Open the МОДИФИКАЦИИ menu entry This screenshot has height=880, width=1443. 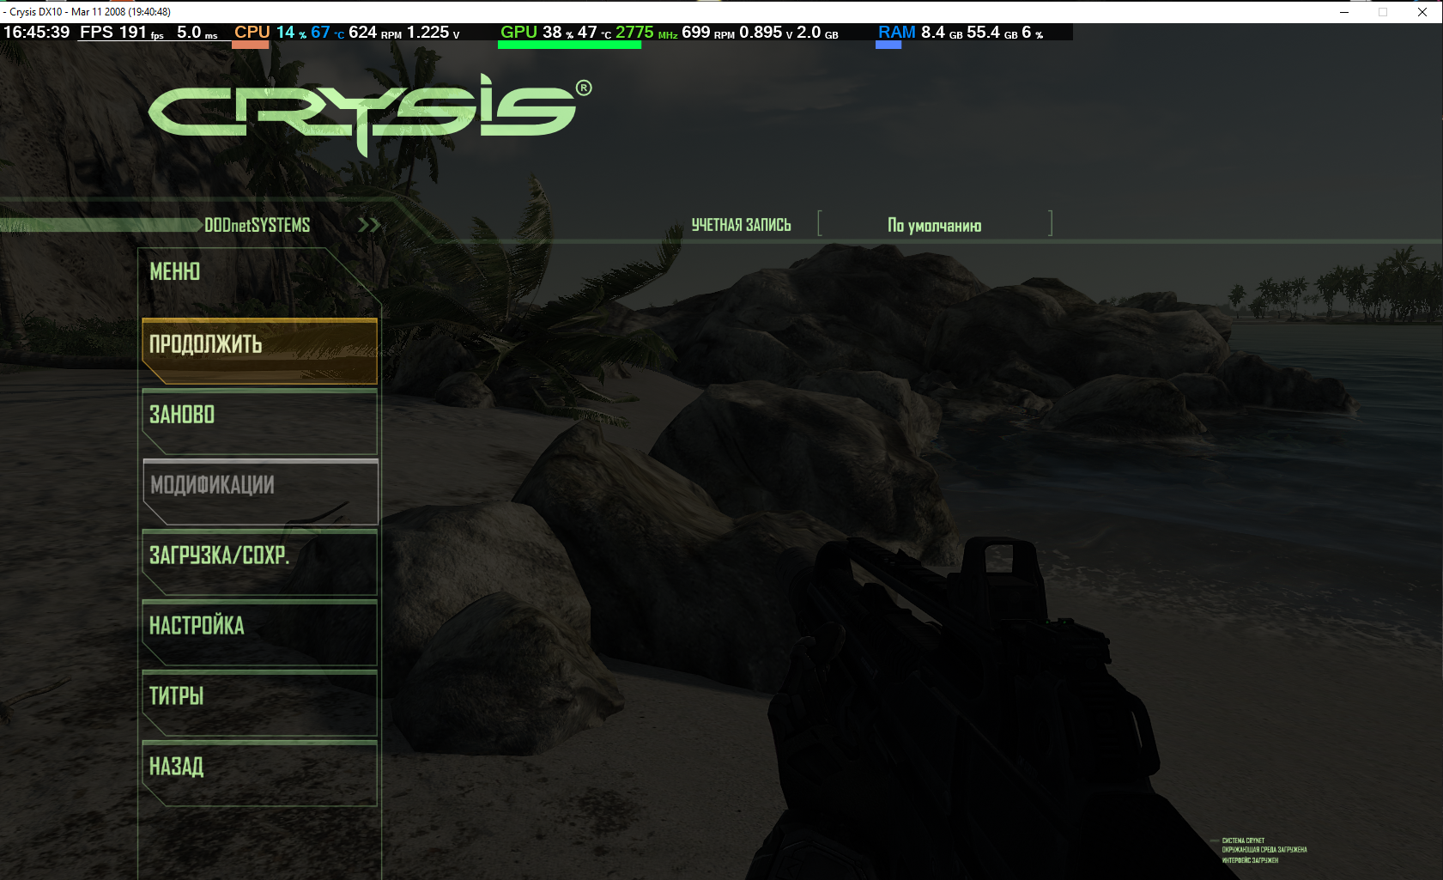point(259,492)
